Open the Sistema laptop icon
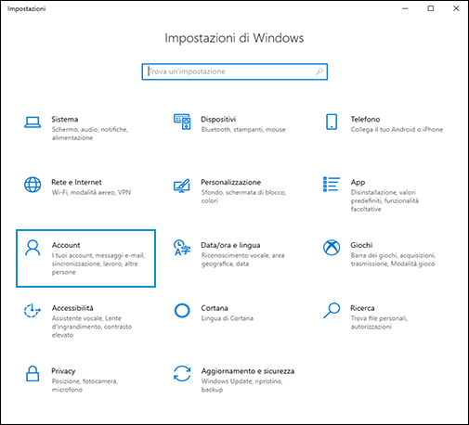Screen dimensions: 469x425 33,122
